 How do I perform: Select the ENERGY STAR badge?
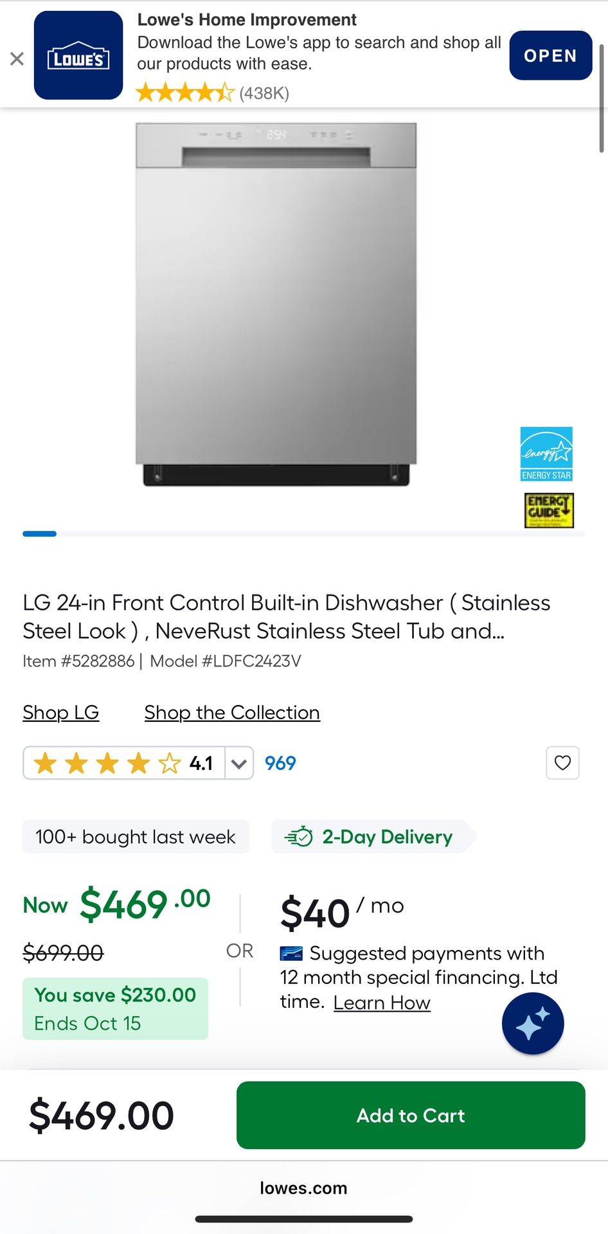546,454
